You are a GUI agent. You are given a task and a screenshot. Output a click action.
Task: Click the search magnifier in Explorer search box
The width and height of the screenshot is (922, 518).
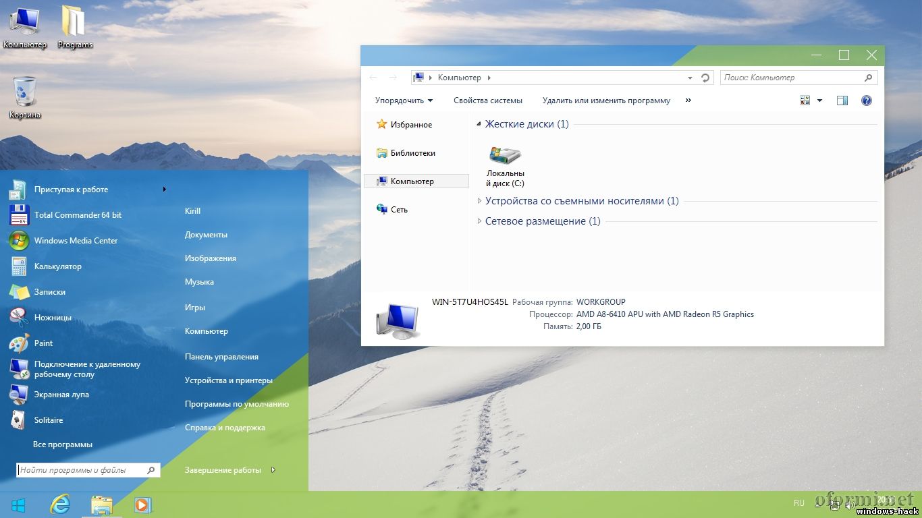pos(869,78)
